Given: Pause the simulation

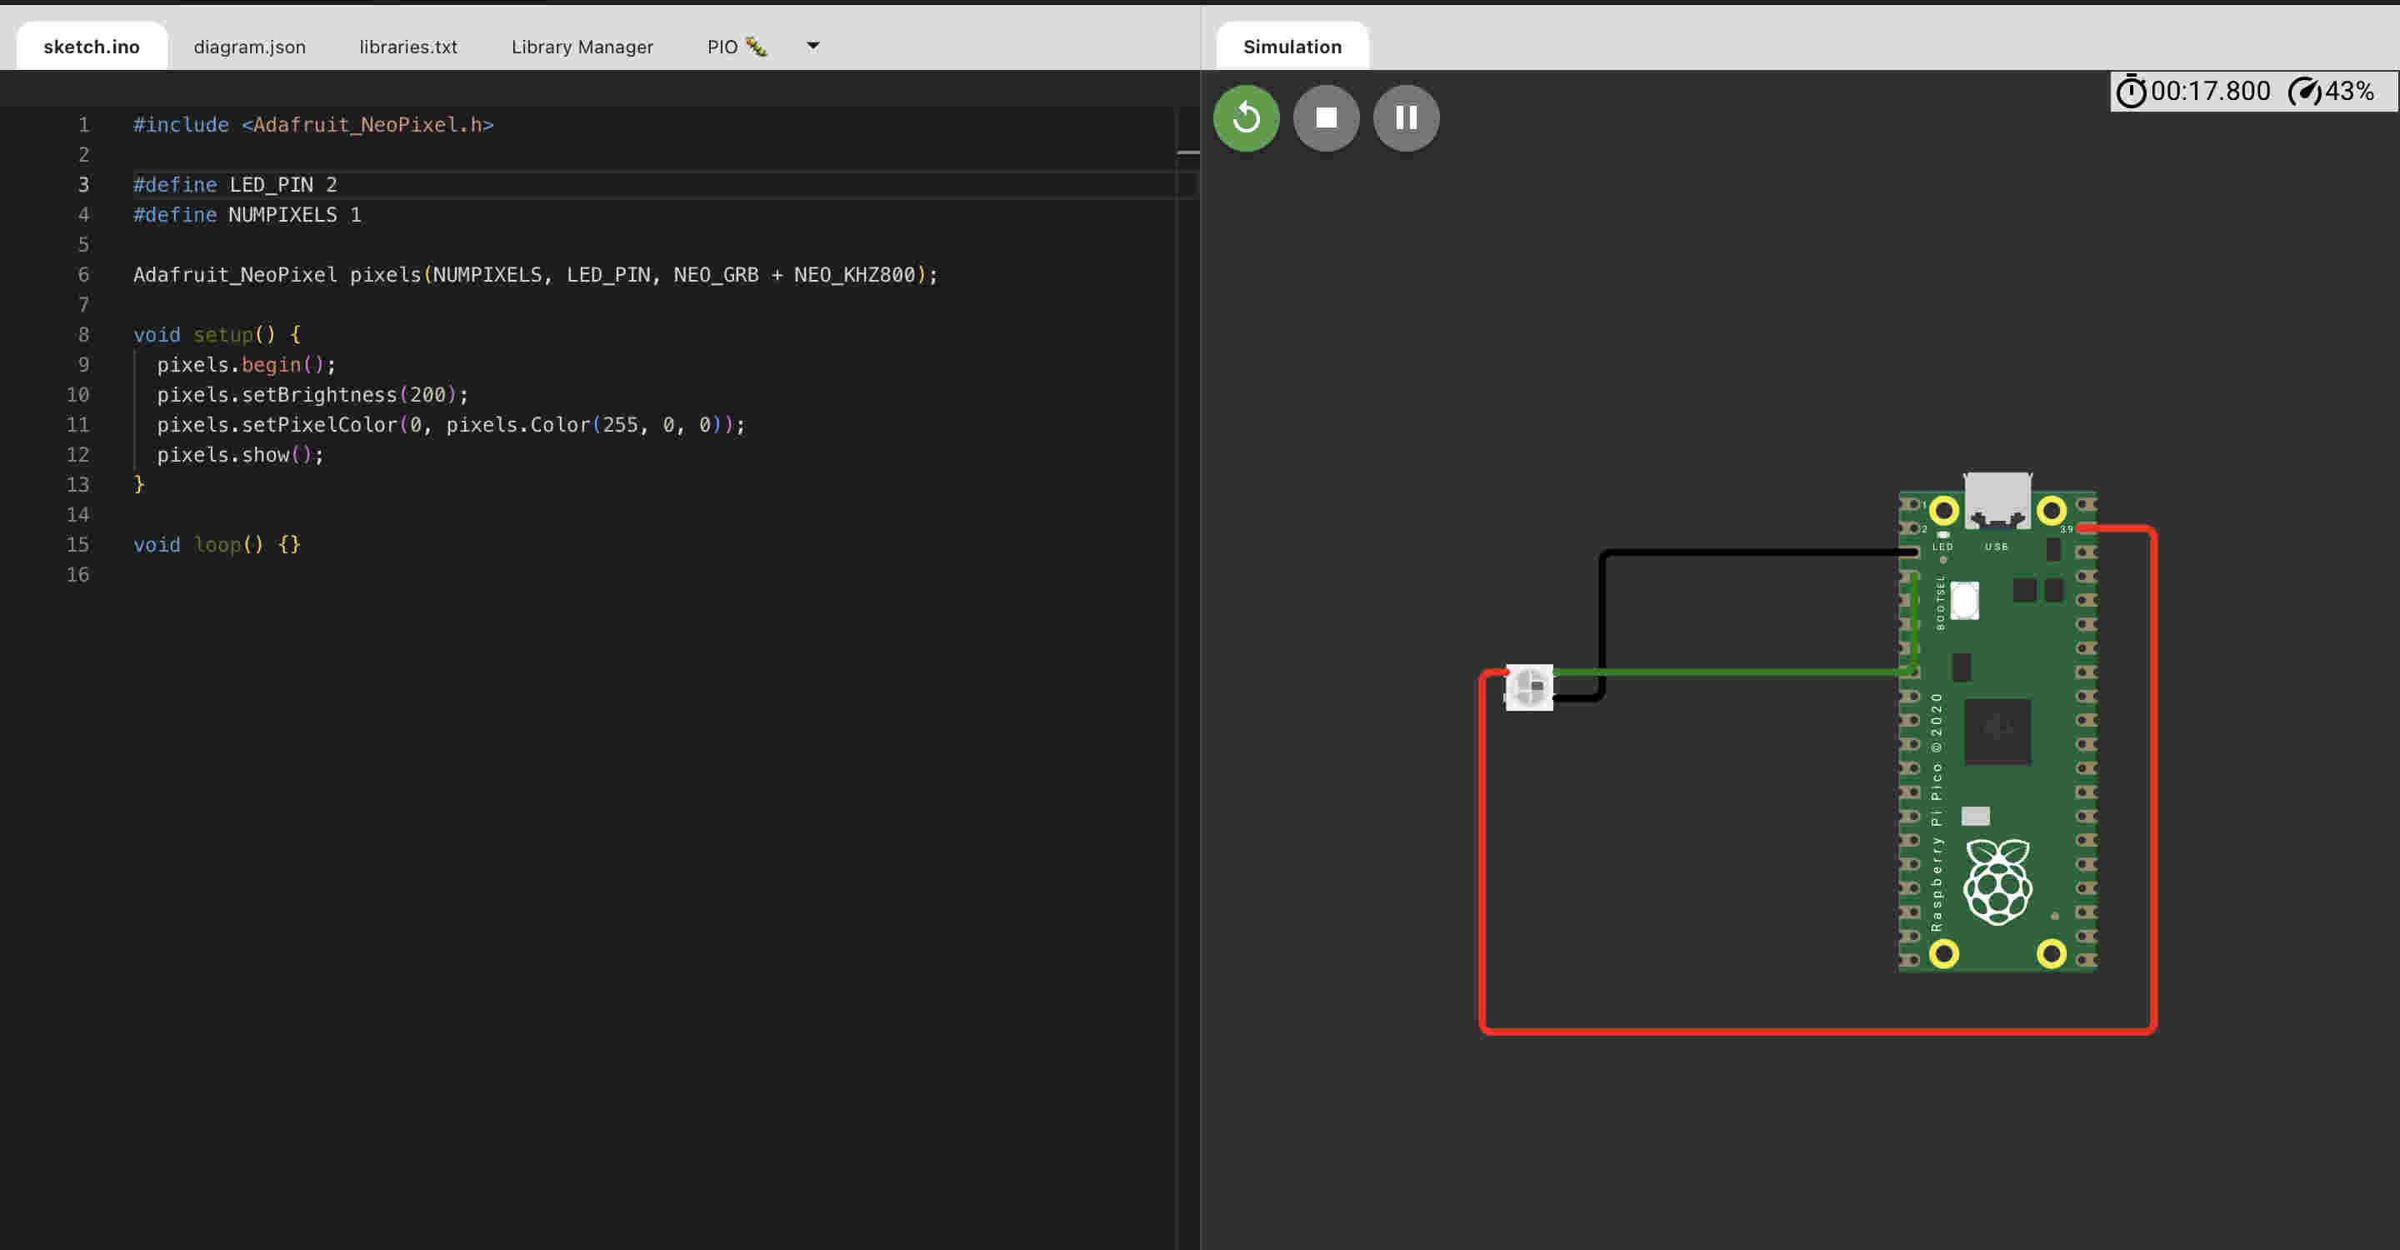Looking at the screenshot, I should (x=1406, y=118).
